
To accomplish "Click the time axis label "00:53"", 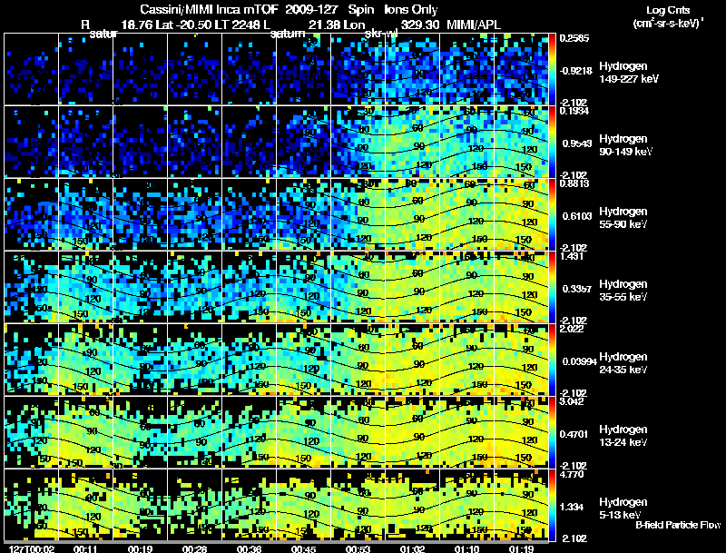I will tap(358, 548).
